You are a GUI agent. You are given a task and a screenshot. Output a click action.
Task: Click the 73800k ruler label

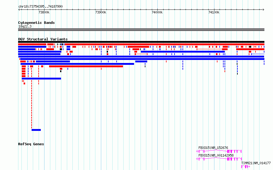pyautogui.click(x=44, y=12)
